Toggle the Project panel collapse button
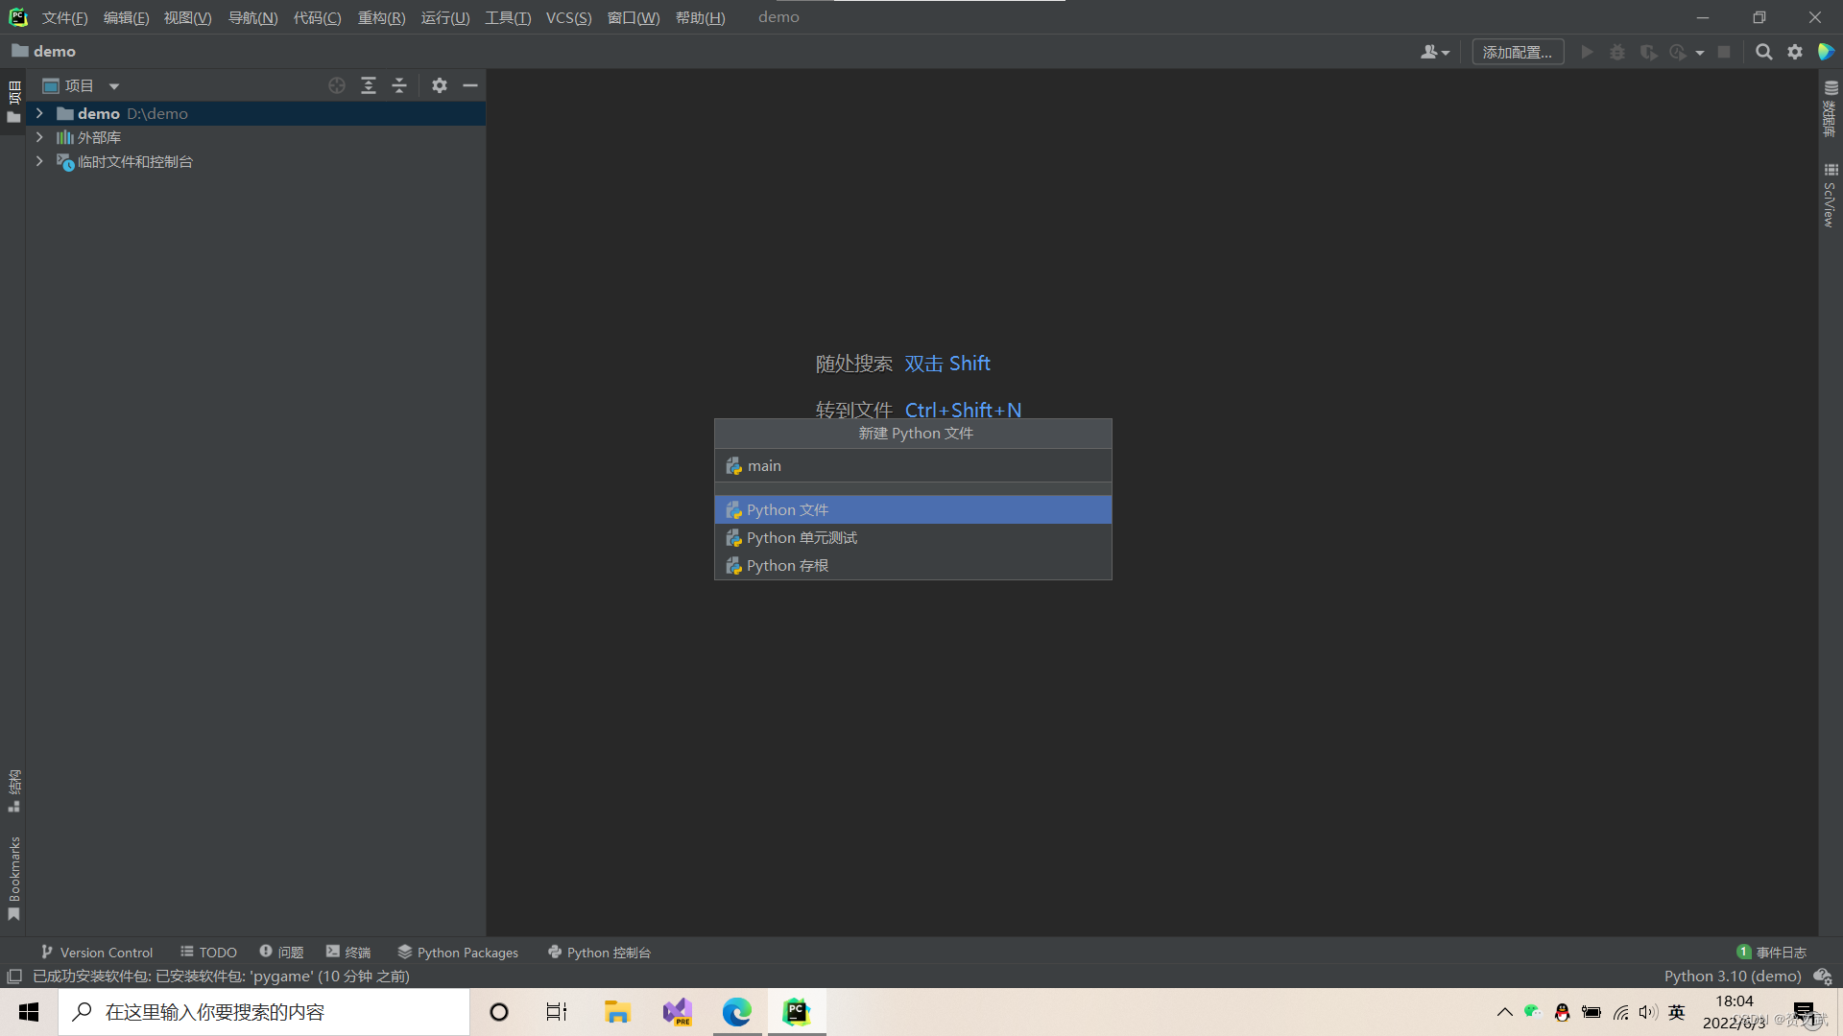 click(469, 84)
